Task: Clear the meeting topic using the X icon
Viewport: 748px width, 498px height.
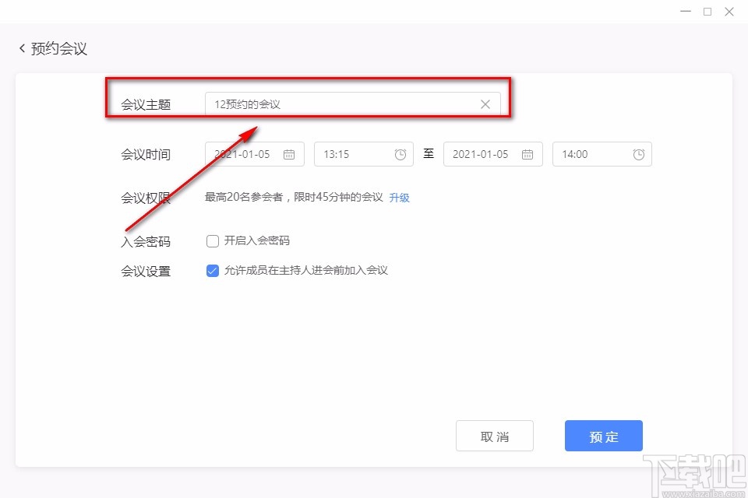Action: 485,103
